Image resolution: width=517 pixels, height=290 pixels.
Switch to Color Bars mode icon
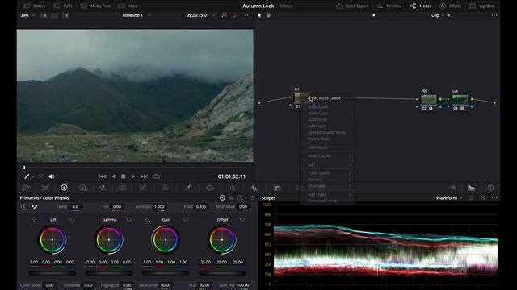click(x=232, y=197)
